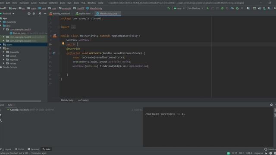This screenshot has height=155, width=276.
Task: Open AVD Manager icon in toolbar
Action: 264,8
